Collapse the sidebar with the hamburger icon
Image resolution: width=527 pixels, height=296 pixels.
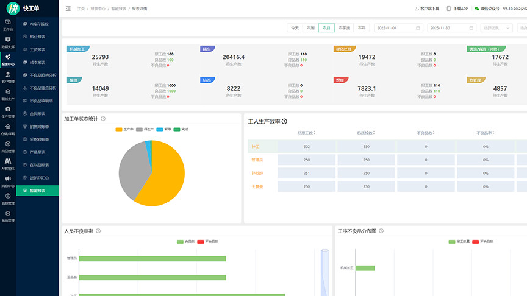click(68, 9)
